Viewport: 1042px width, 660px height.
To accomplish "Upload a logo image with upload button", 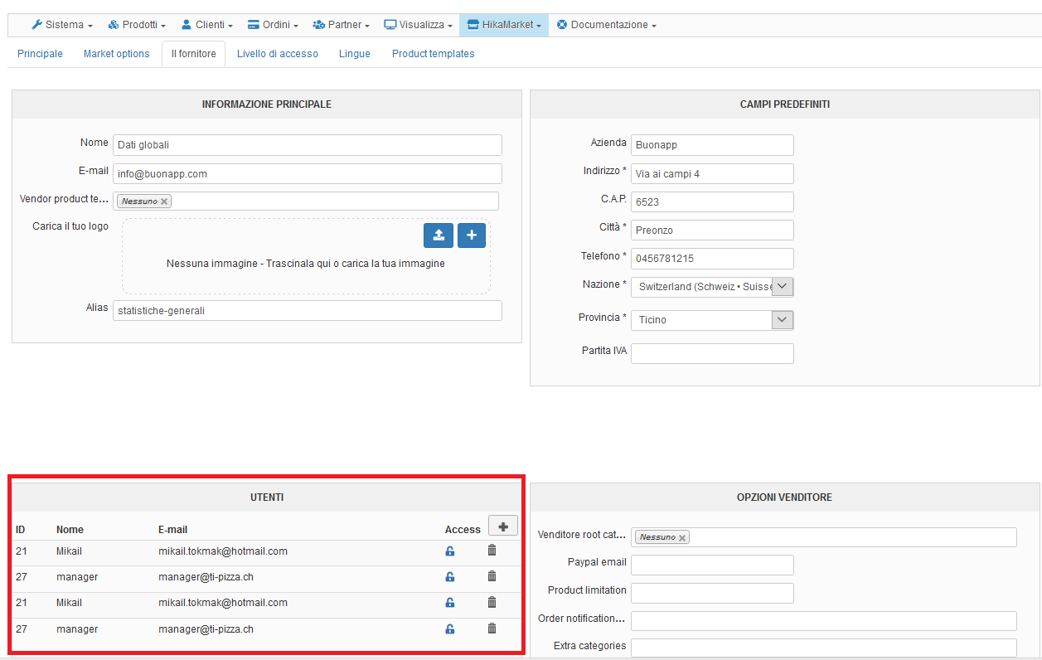I will click(x=439, y=235).
